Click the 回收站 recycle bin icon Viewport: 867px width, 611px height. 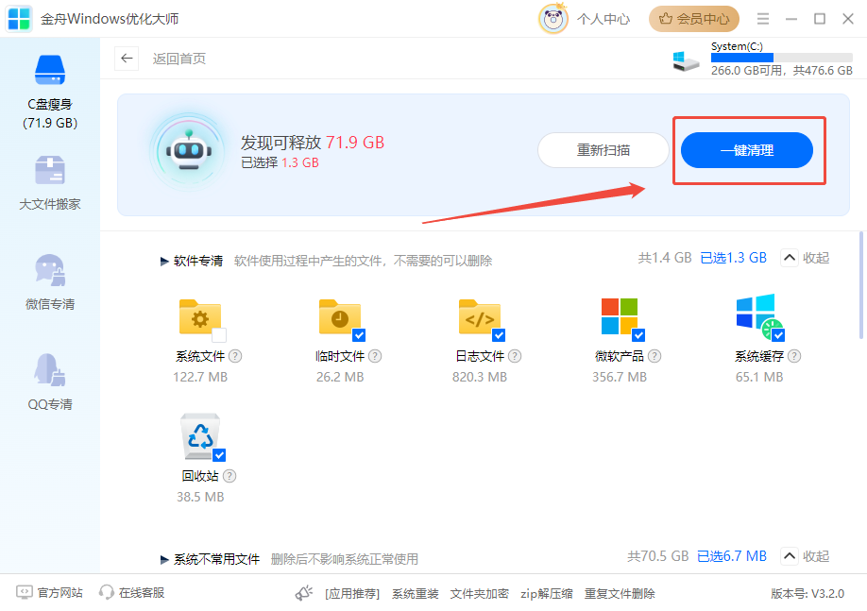coord(200,436)
